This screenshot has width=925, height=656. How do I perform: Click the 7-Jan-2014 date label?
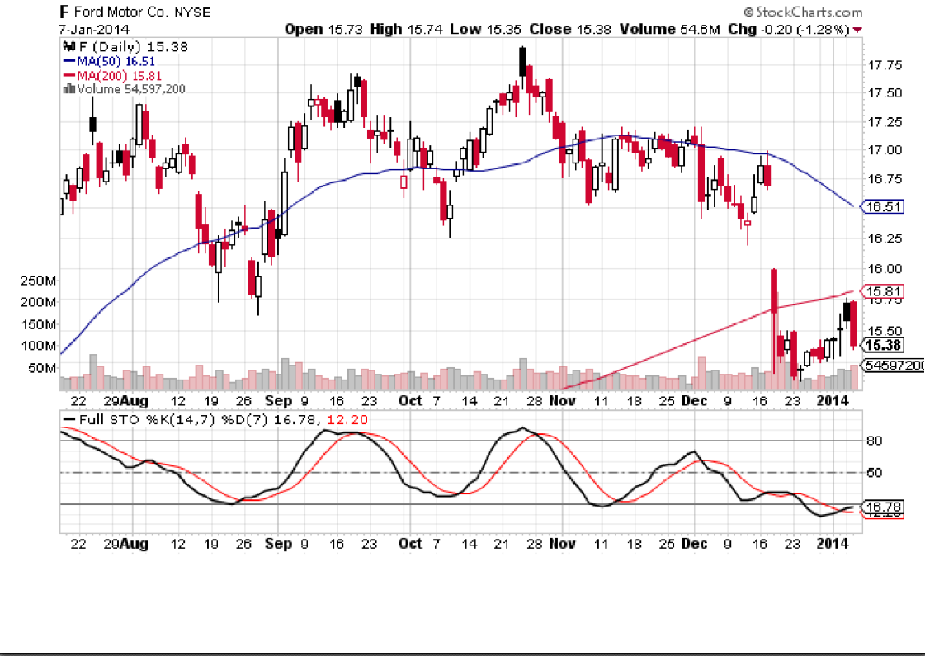coord(94,30)
